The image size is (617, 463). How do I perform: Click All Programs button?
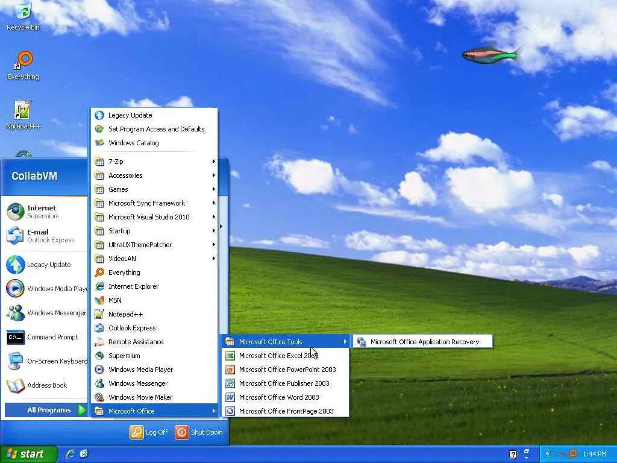click(x=46, y=410)
